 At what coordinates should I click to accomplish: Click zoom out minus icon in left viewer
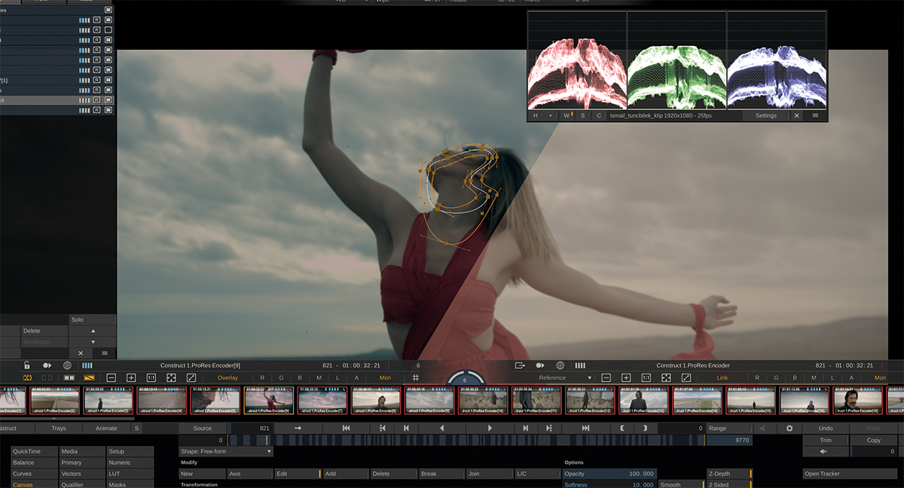click(x=111, y=377)
